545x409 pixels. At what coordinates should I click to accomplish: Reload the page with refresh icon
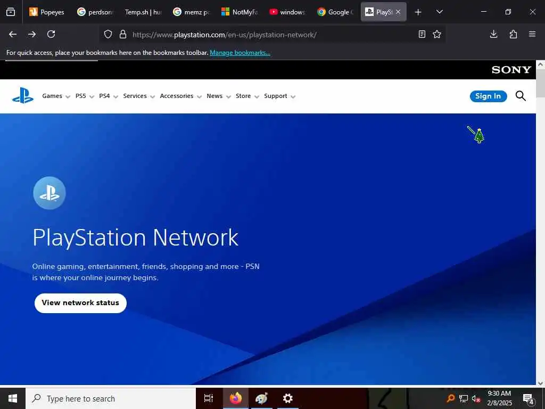[x=51, y=34]
